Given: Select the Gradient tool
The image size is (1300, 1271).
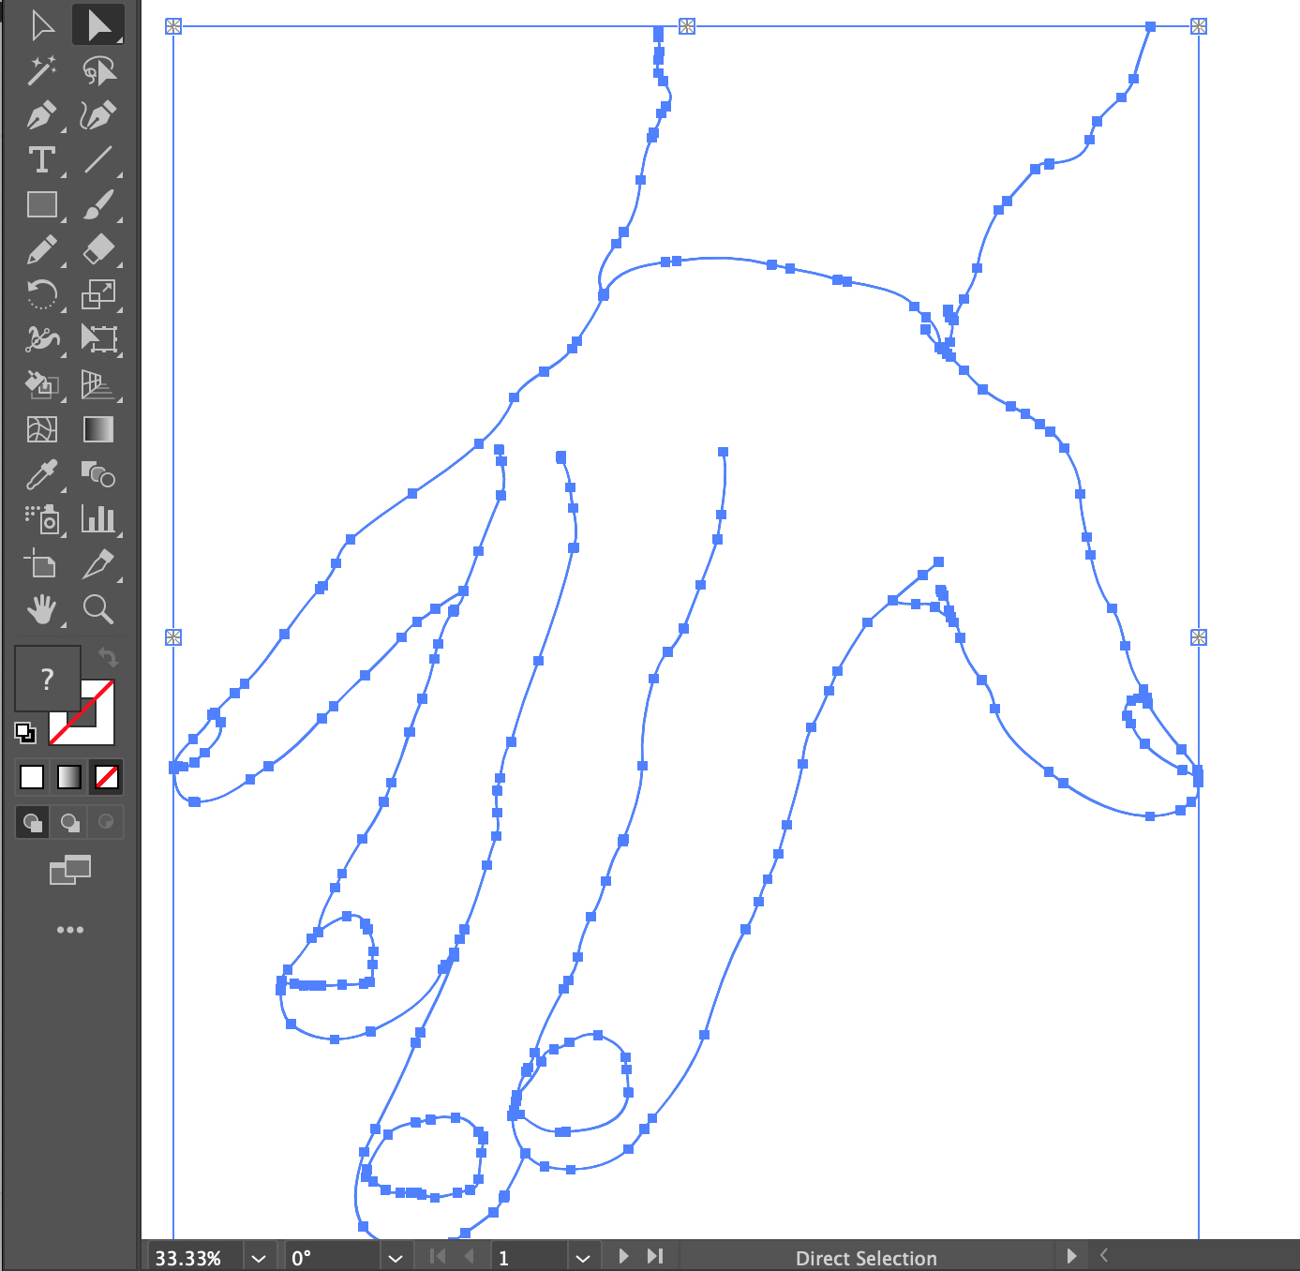Looking at the screenshot, I should [x=98, y=430].
